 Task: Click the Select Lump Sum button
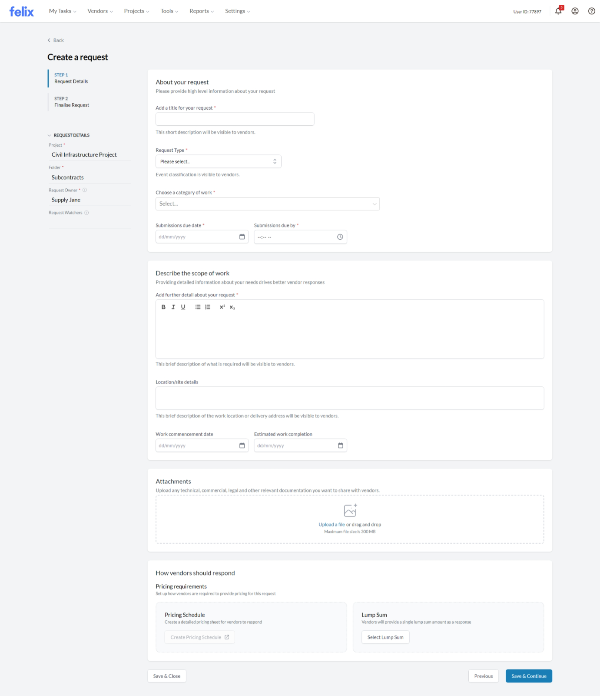pos(385,637)
